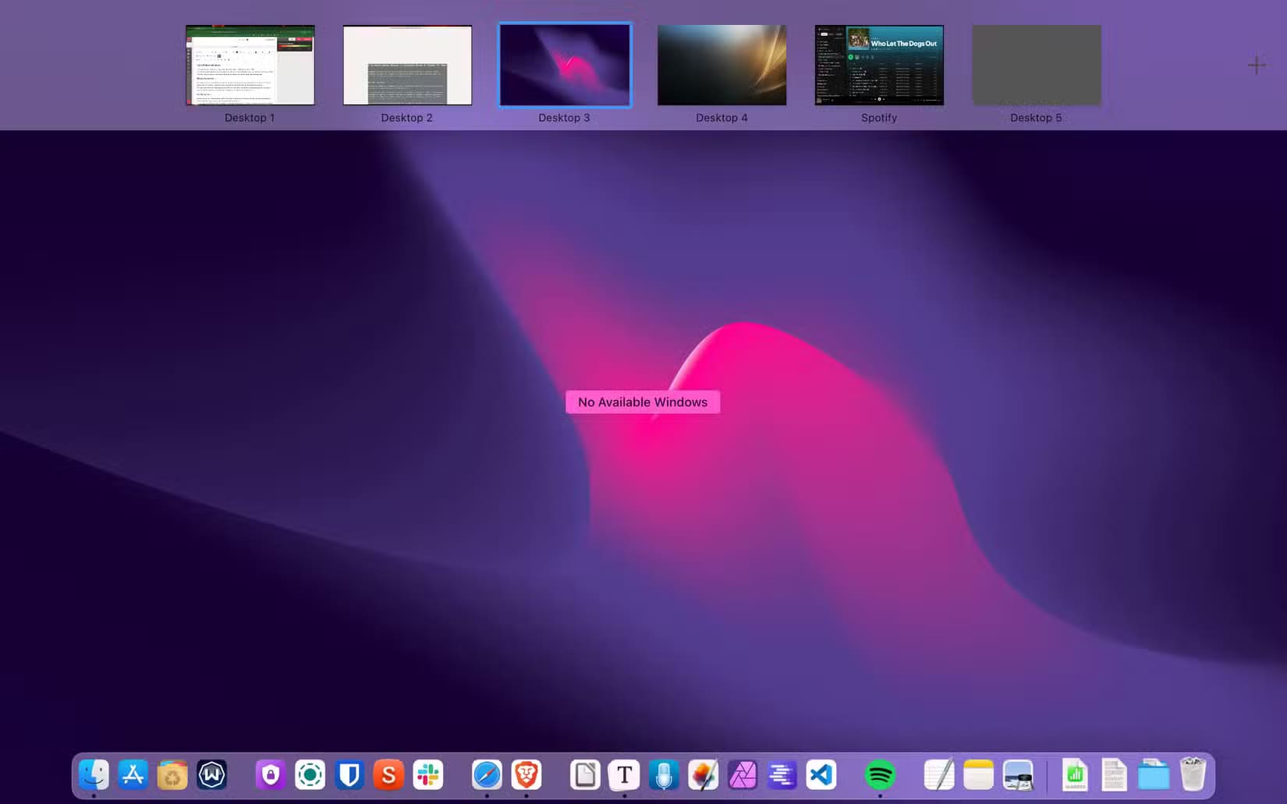The height and width of the screenshot is (804, 1287).
Task: Open Visual Studio Code
Action: point(821,775)
